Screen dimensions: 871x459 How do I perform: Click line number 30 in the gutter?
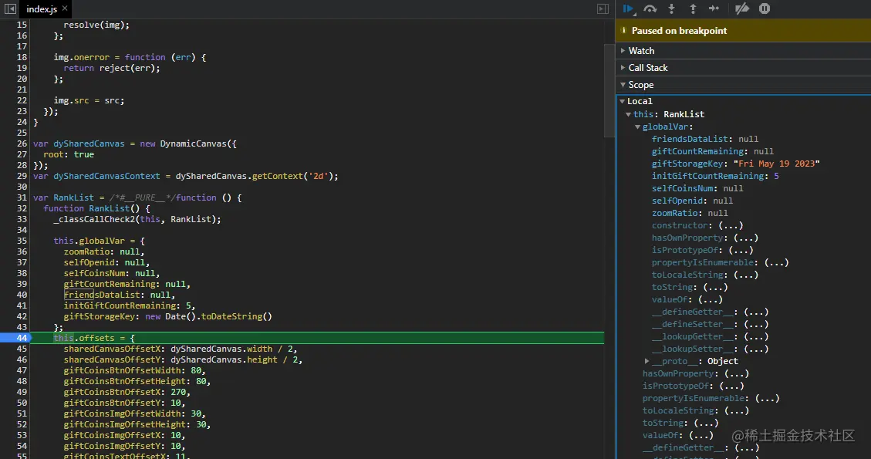pyautogui.click(x=21, y=187)
